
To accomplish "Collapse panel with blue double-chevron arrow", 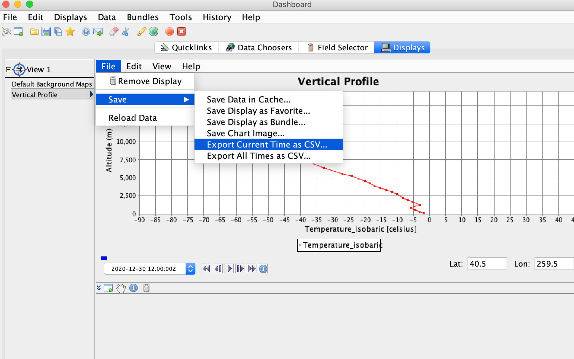I will coord(99,288).
